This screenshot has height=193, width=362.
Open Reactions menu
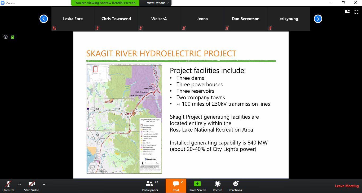[x=235, y=186]
